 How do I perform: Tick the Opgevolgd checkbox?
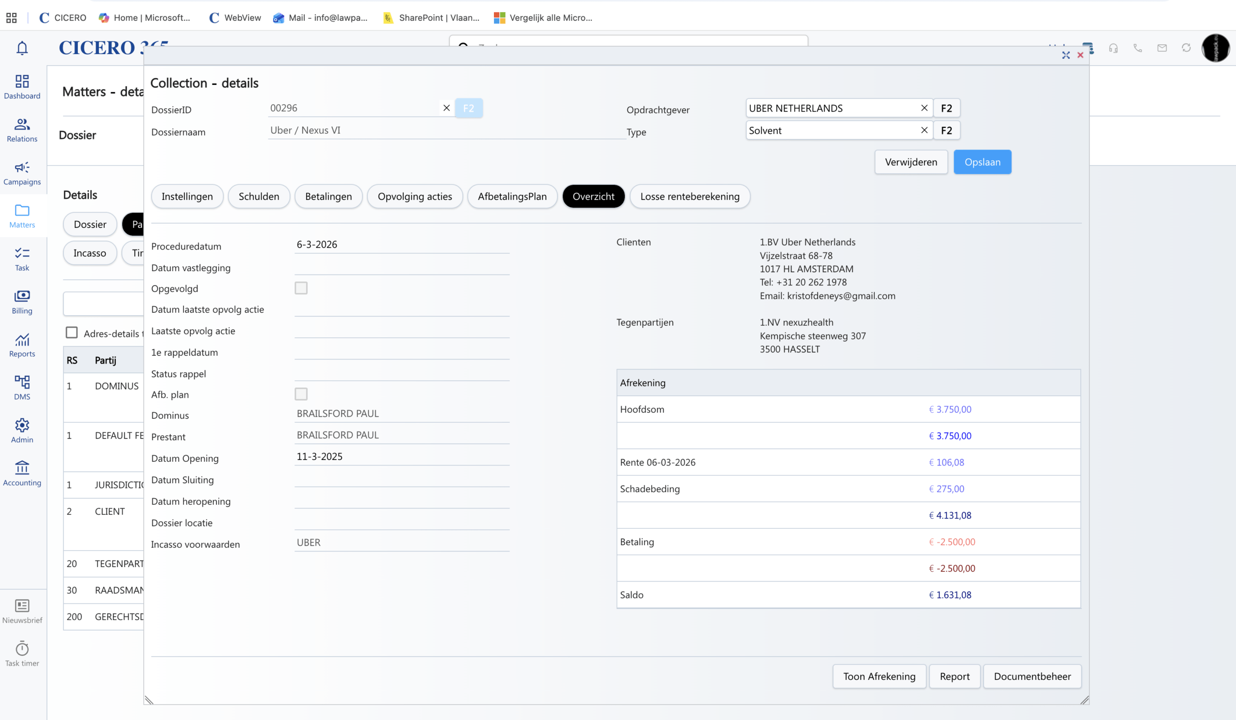301,288
